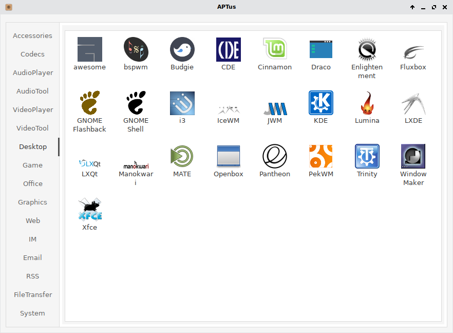453x333 pixels.
Task: Close the APTus window
Action: click(445, 7)
